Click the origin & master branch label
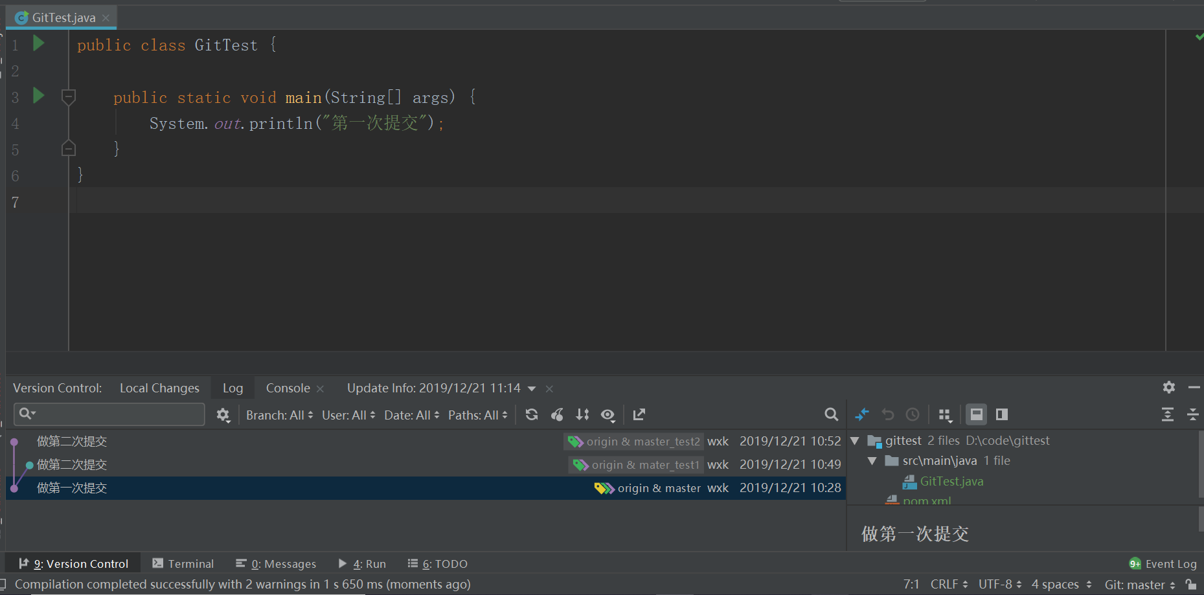This screenshot has width=1204, height=595. pos(648,488)
